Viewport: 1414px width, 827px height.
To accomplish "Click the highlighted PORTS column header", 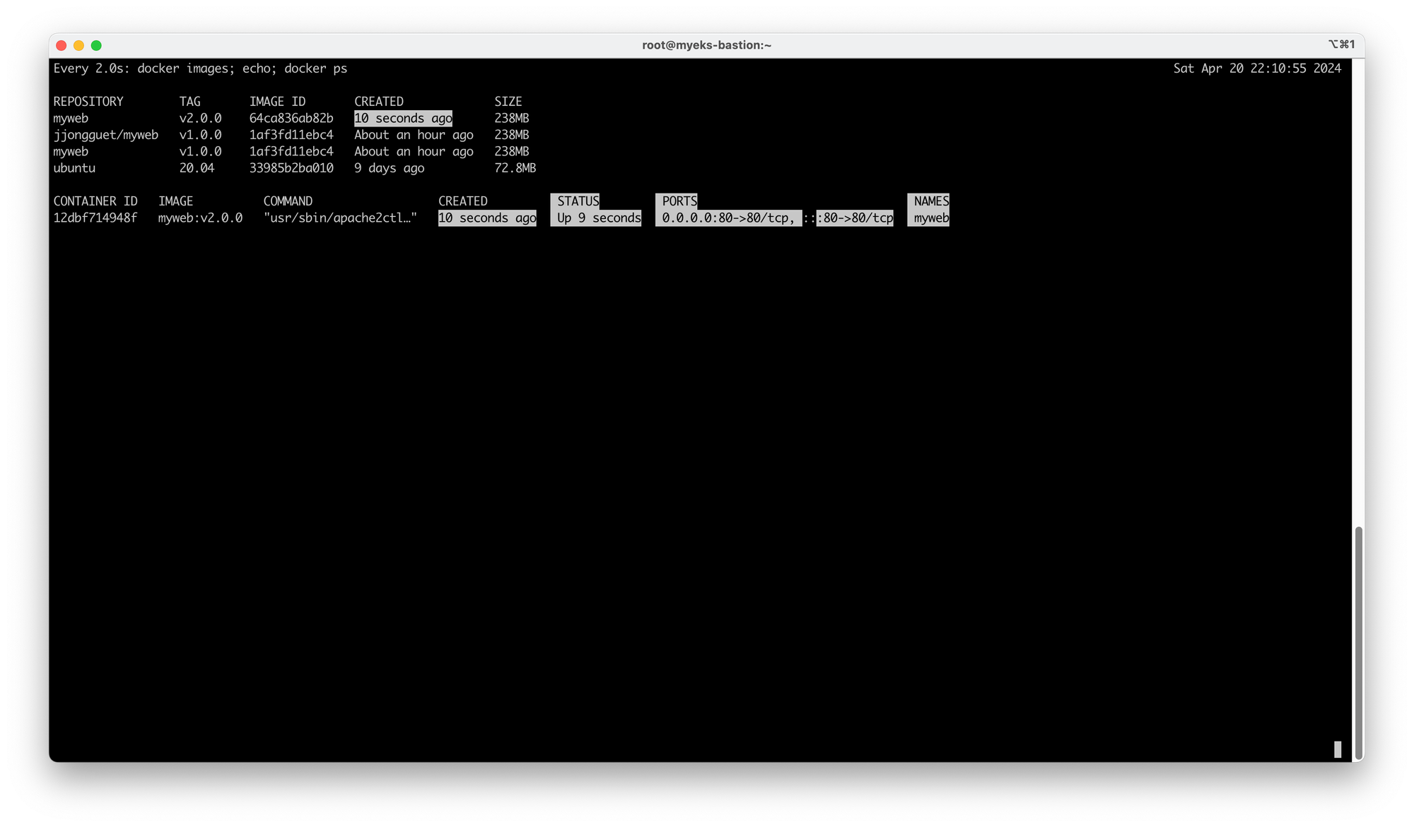I will coord(679,201).
